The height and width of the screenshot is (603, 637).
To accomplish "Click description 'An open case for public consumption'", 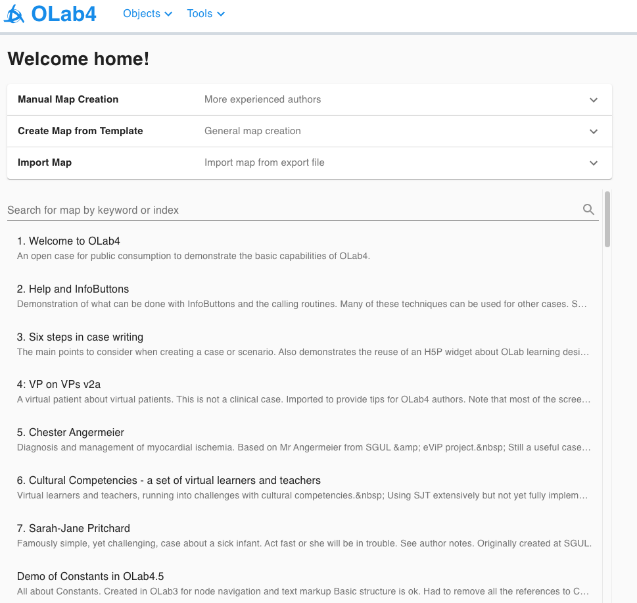I will [x=193, y=256].
